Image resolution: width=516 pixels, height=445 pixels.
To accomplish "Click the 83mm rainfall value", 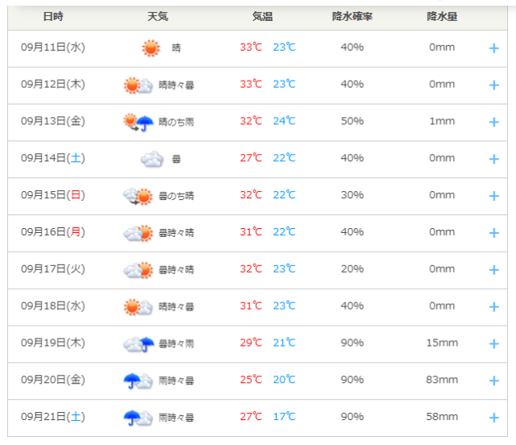I will click(x=442, y=380).
